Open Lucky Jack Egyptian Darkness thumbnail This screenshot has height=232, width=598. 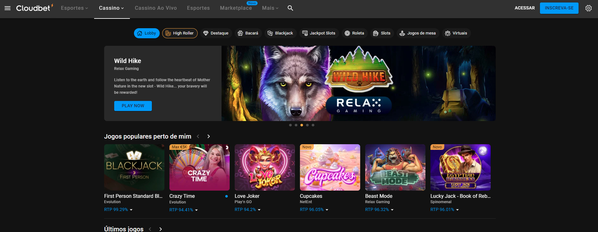(461, 167)
